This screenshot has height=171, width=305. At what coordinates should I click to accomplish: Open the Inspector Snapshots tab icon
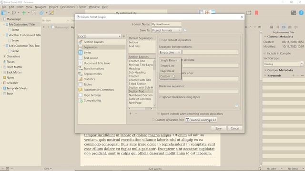290,27
